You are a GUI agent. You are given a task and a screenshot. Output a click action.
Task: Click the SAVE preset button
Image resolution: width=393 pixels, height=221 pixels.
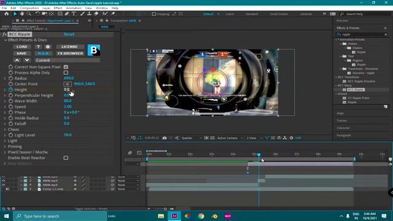pos(21,53)
